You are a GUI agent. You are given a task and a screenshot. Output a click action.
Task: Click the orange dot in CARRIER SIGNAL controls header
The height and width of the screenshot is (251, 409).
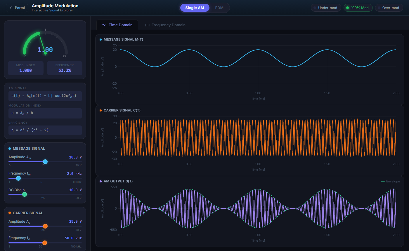pos(10,213)
